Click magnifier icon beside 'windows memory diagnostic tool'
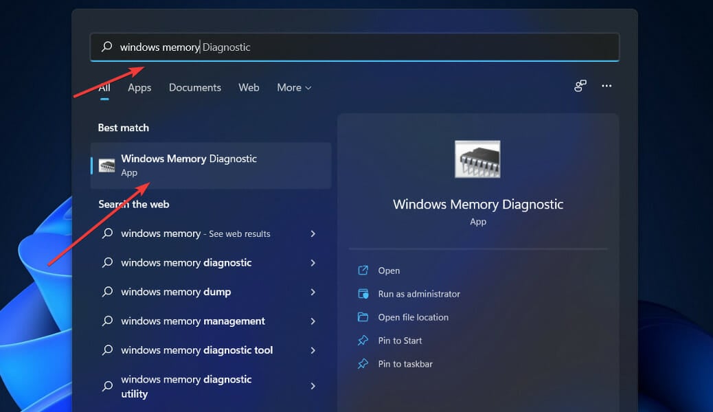 click(x=107, y=350)
